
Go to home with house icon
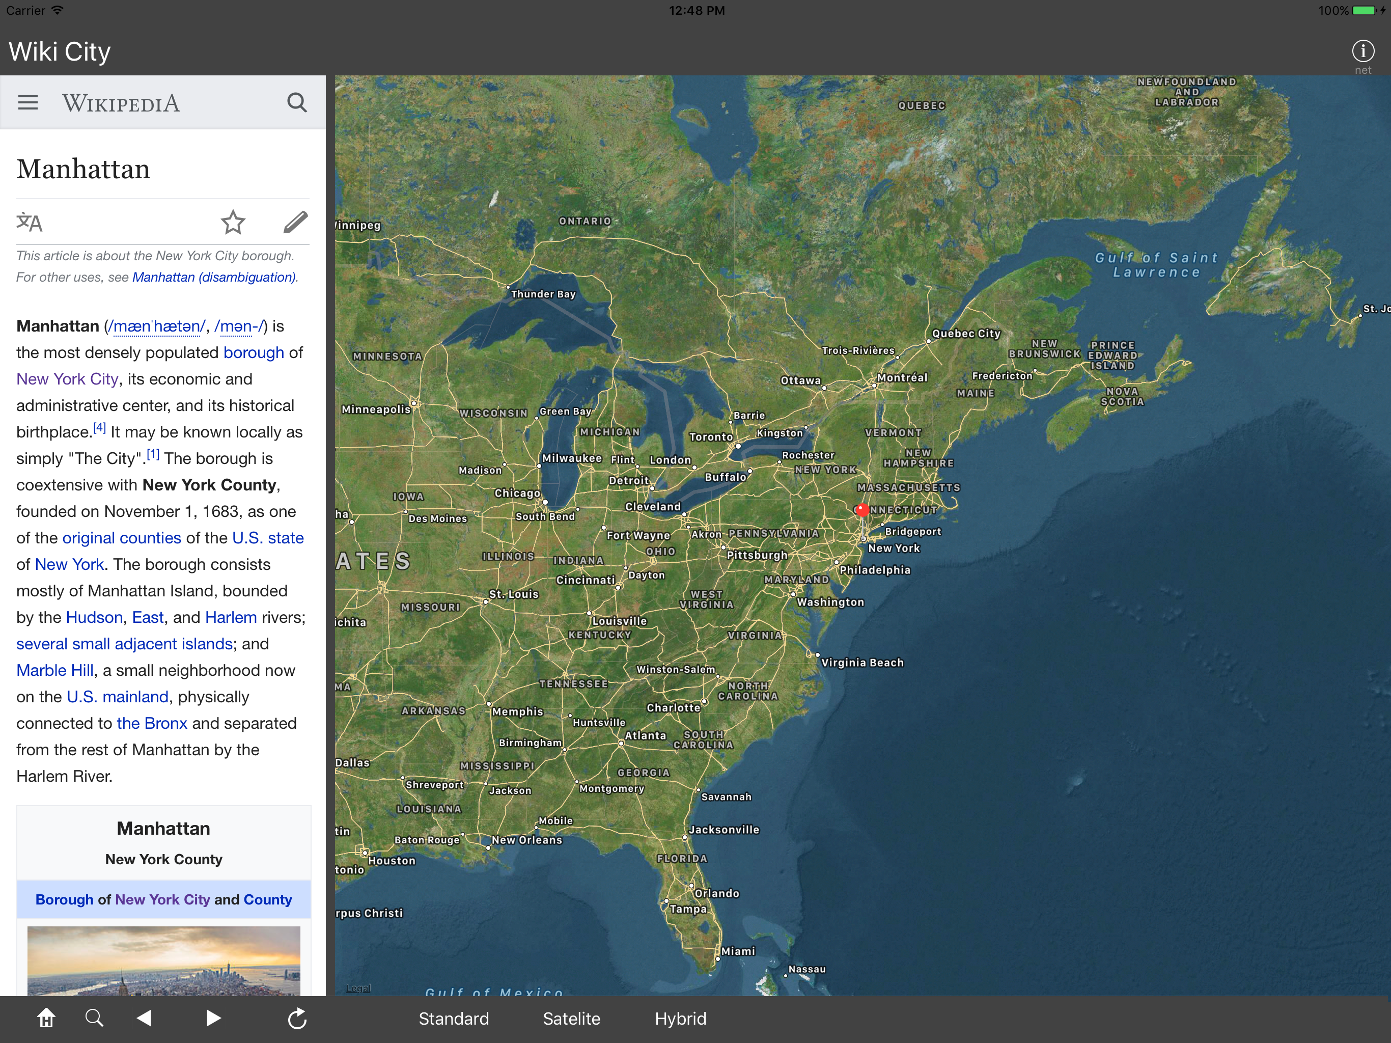coord(46,1018)
